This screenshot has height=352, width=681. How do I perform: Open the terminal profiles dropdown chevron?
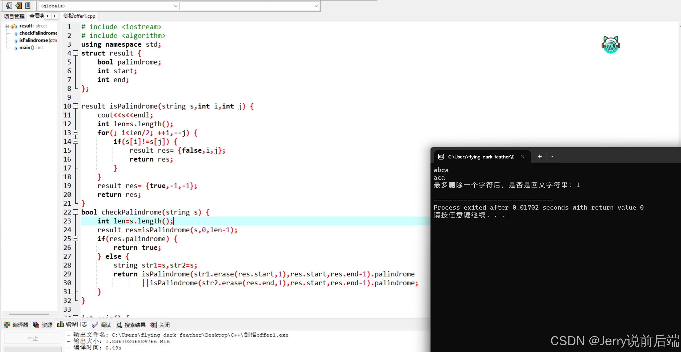(x=552, y=157)
